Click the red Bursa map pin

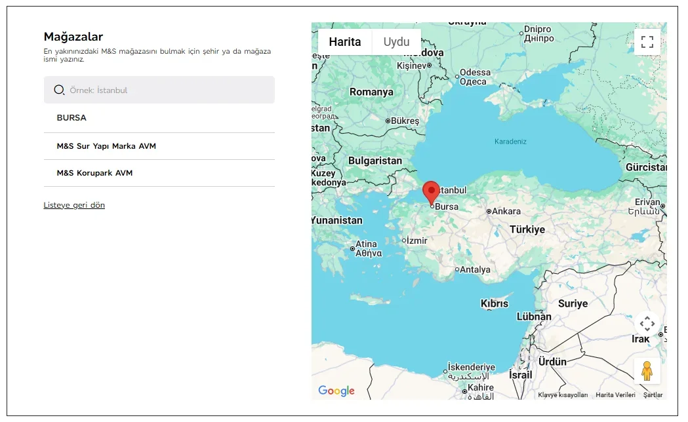(x=431, y=192)
